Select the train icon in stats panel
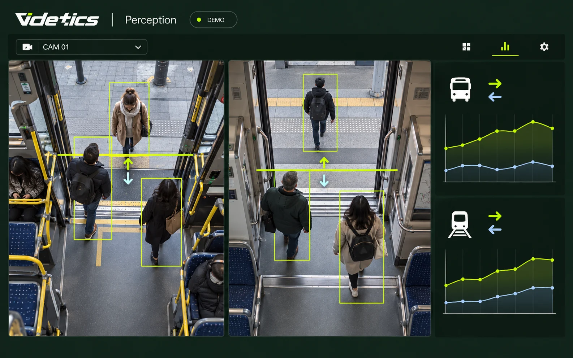Viewport: 573px width, 358px height. click(460, 224)
